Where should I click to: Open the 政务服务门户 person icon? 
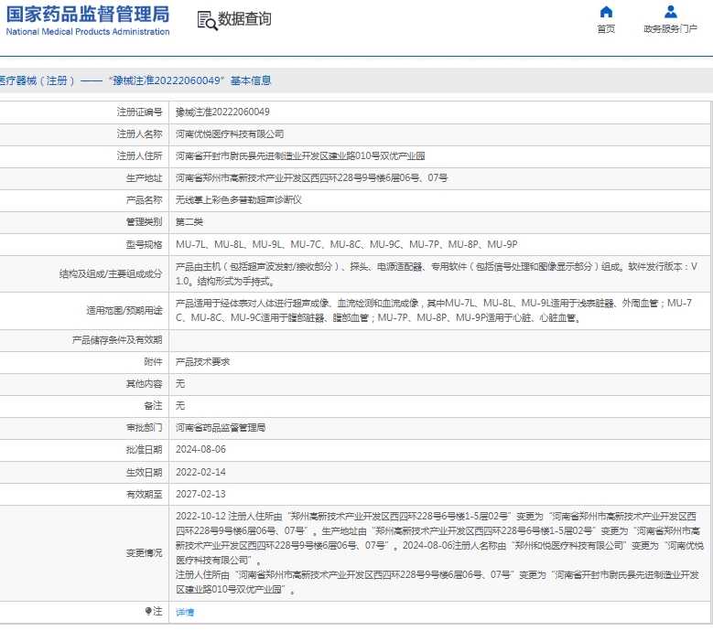click(671, 11)
